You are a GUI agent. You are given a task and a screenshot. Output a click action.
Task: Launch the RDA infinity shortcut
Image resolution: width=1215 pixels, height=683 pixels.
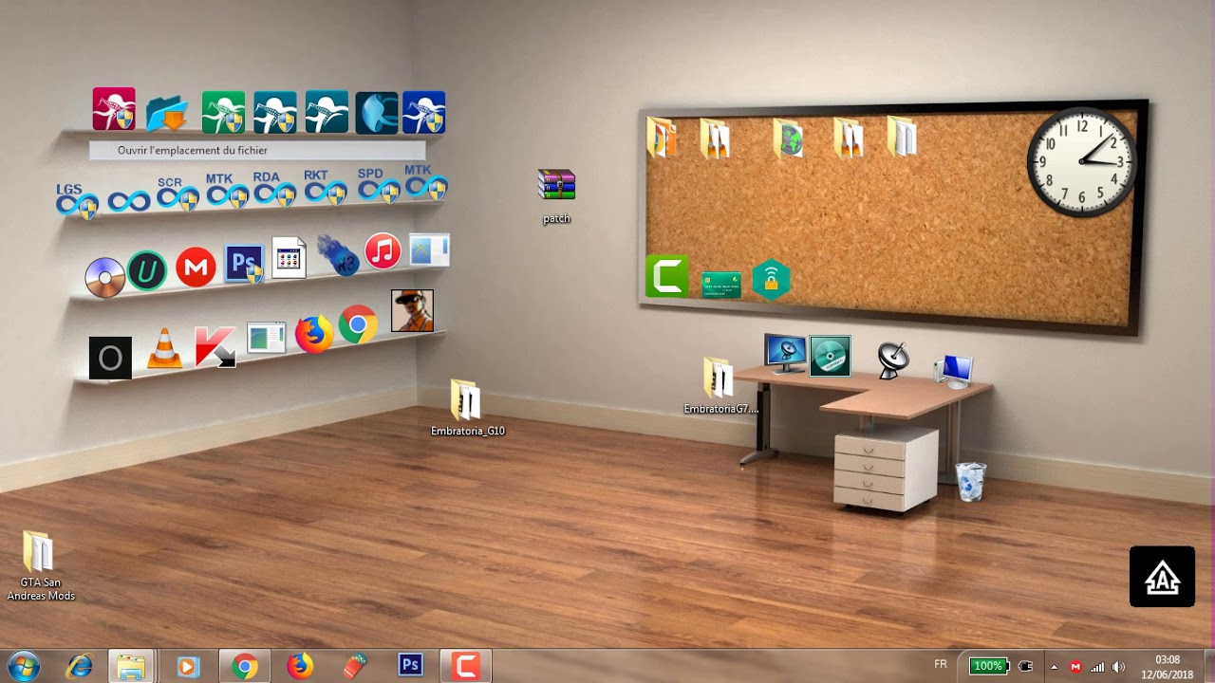pyautogui.click(x=274, y=190)
